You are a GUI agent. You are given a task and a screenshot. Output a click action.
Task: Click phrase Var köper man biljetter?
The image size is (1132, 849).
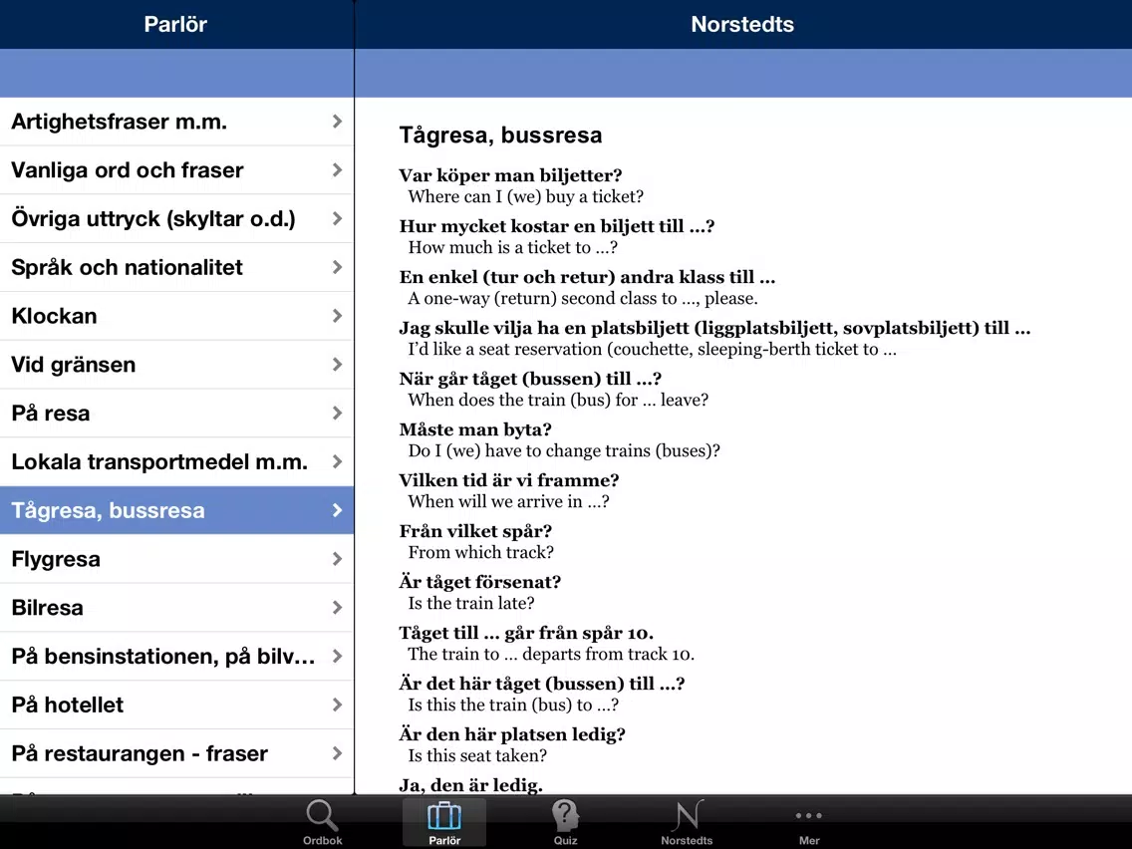click(x=510, y=175)
